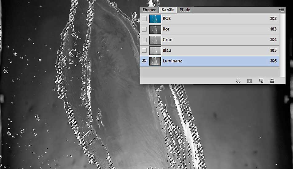
Task: Select the Blau channel name
Action: 167,50
